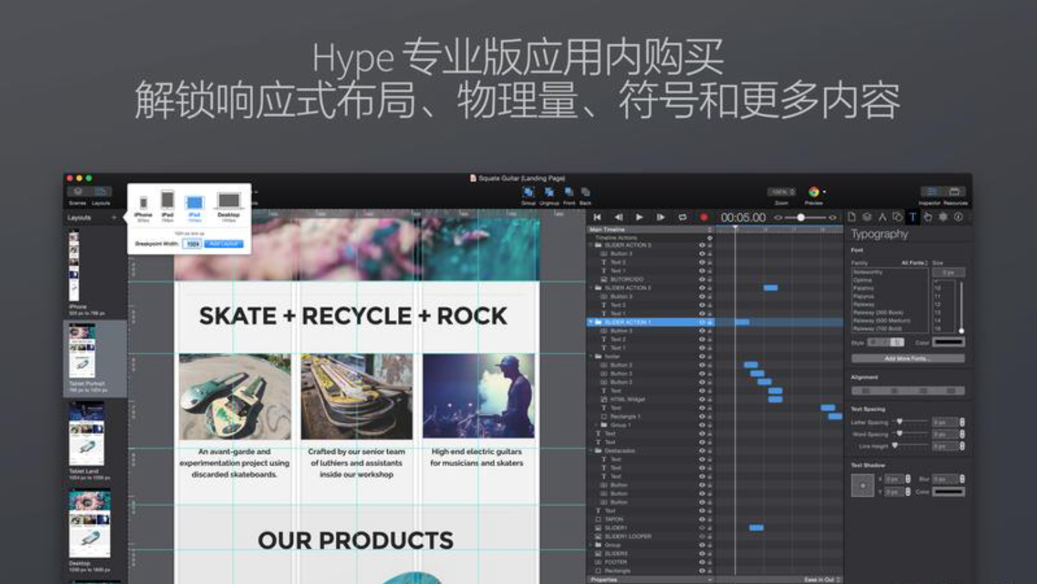The height and width of the screenshot is (584, 1037).
Task: Open the Chrome Preview icon
Action: point(814,192)
